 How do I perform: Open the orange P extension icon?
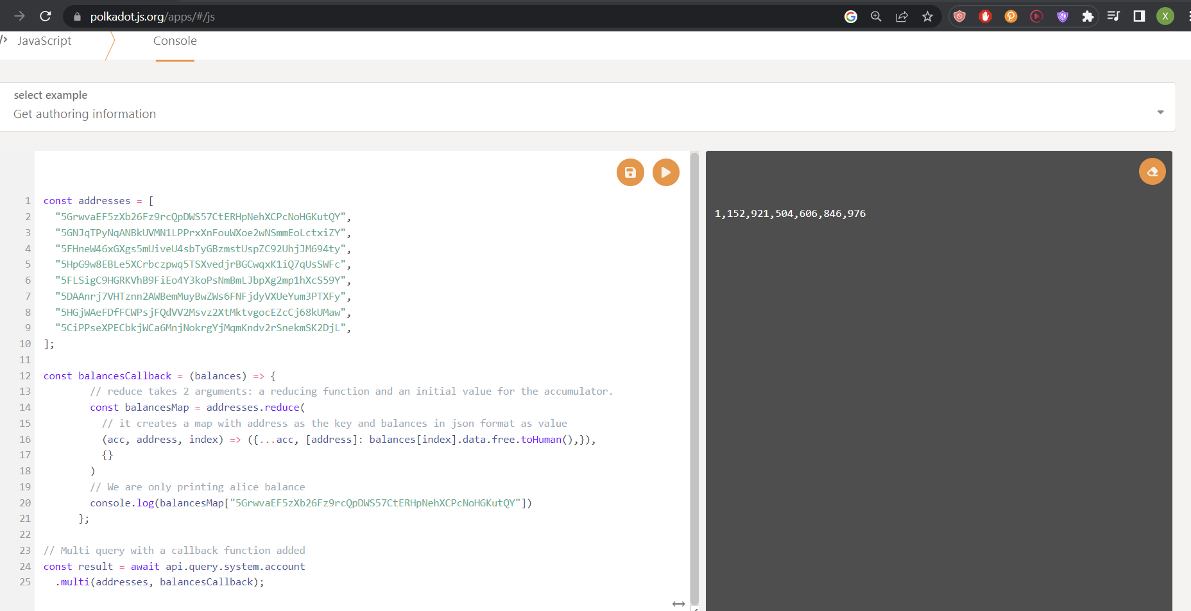coord(1011,17)
